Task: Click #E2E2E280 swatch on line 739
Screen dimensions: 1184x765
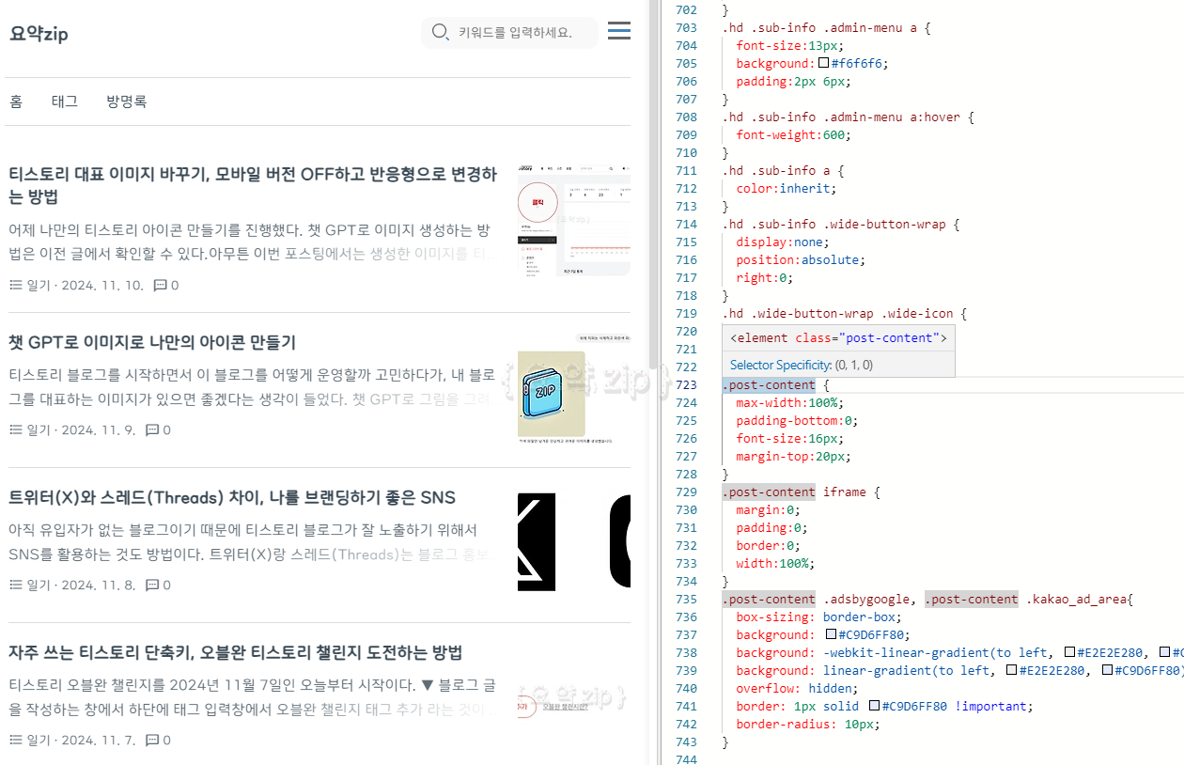Action: pyautogui.click(x=1011, y=670)
